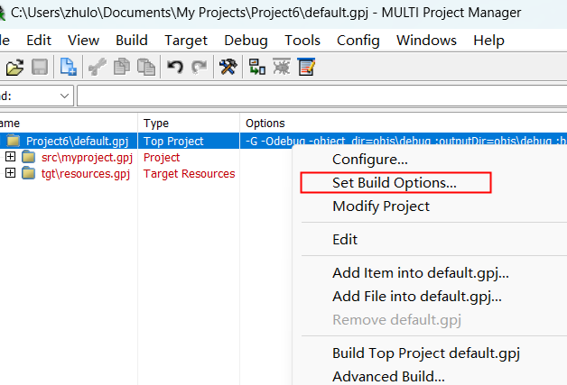This screenshot has height=385, width=567.
Task: Click the Paste clipboard icon
Action: coord(145,68)
